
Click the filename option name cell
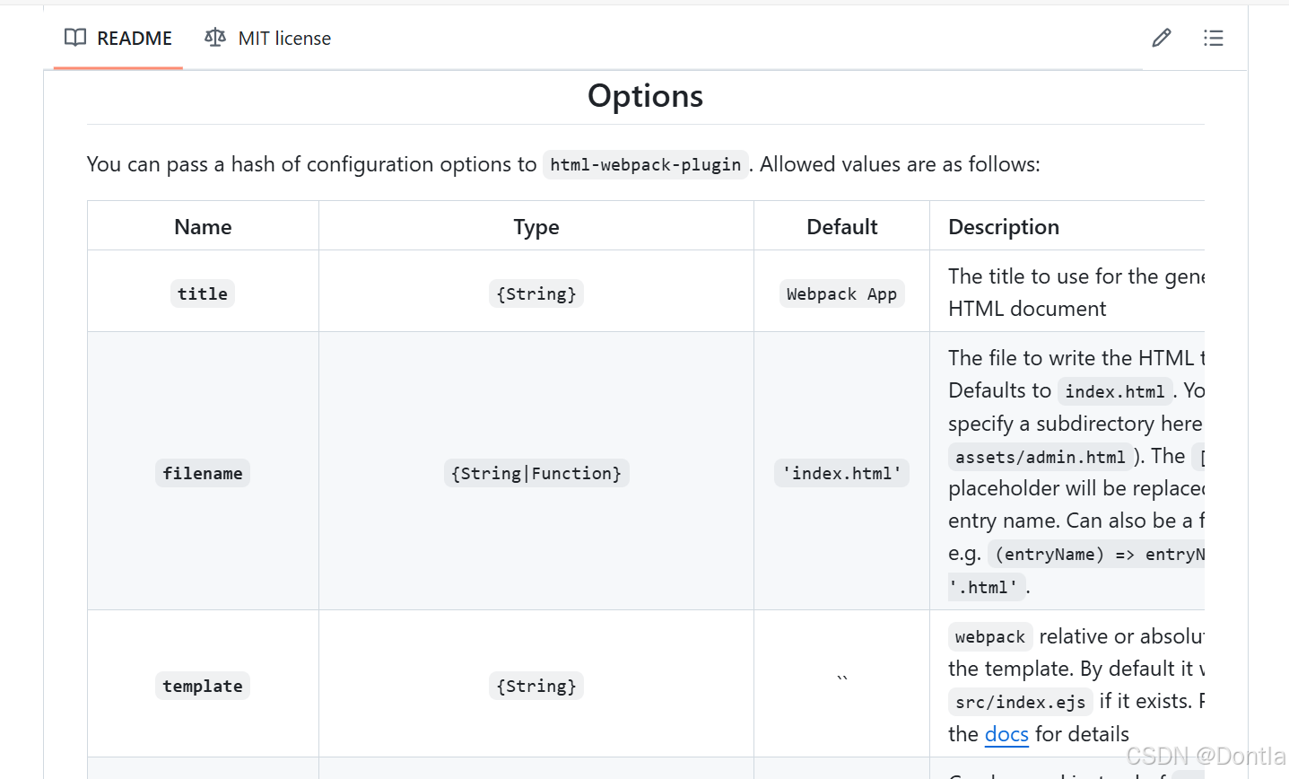tap(203, 473)
